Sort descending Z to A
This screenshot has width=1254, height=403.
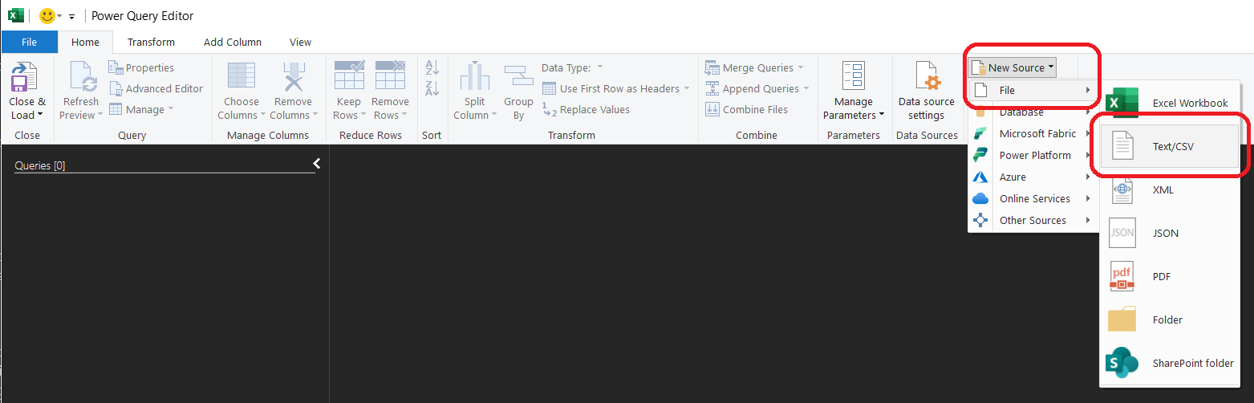tap(432, 89)
